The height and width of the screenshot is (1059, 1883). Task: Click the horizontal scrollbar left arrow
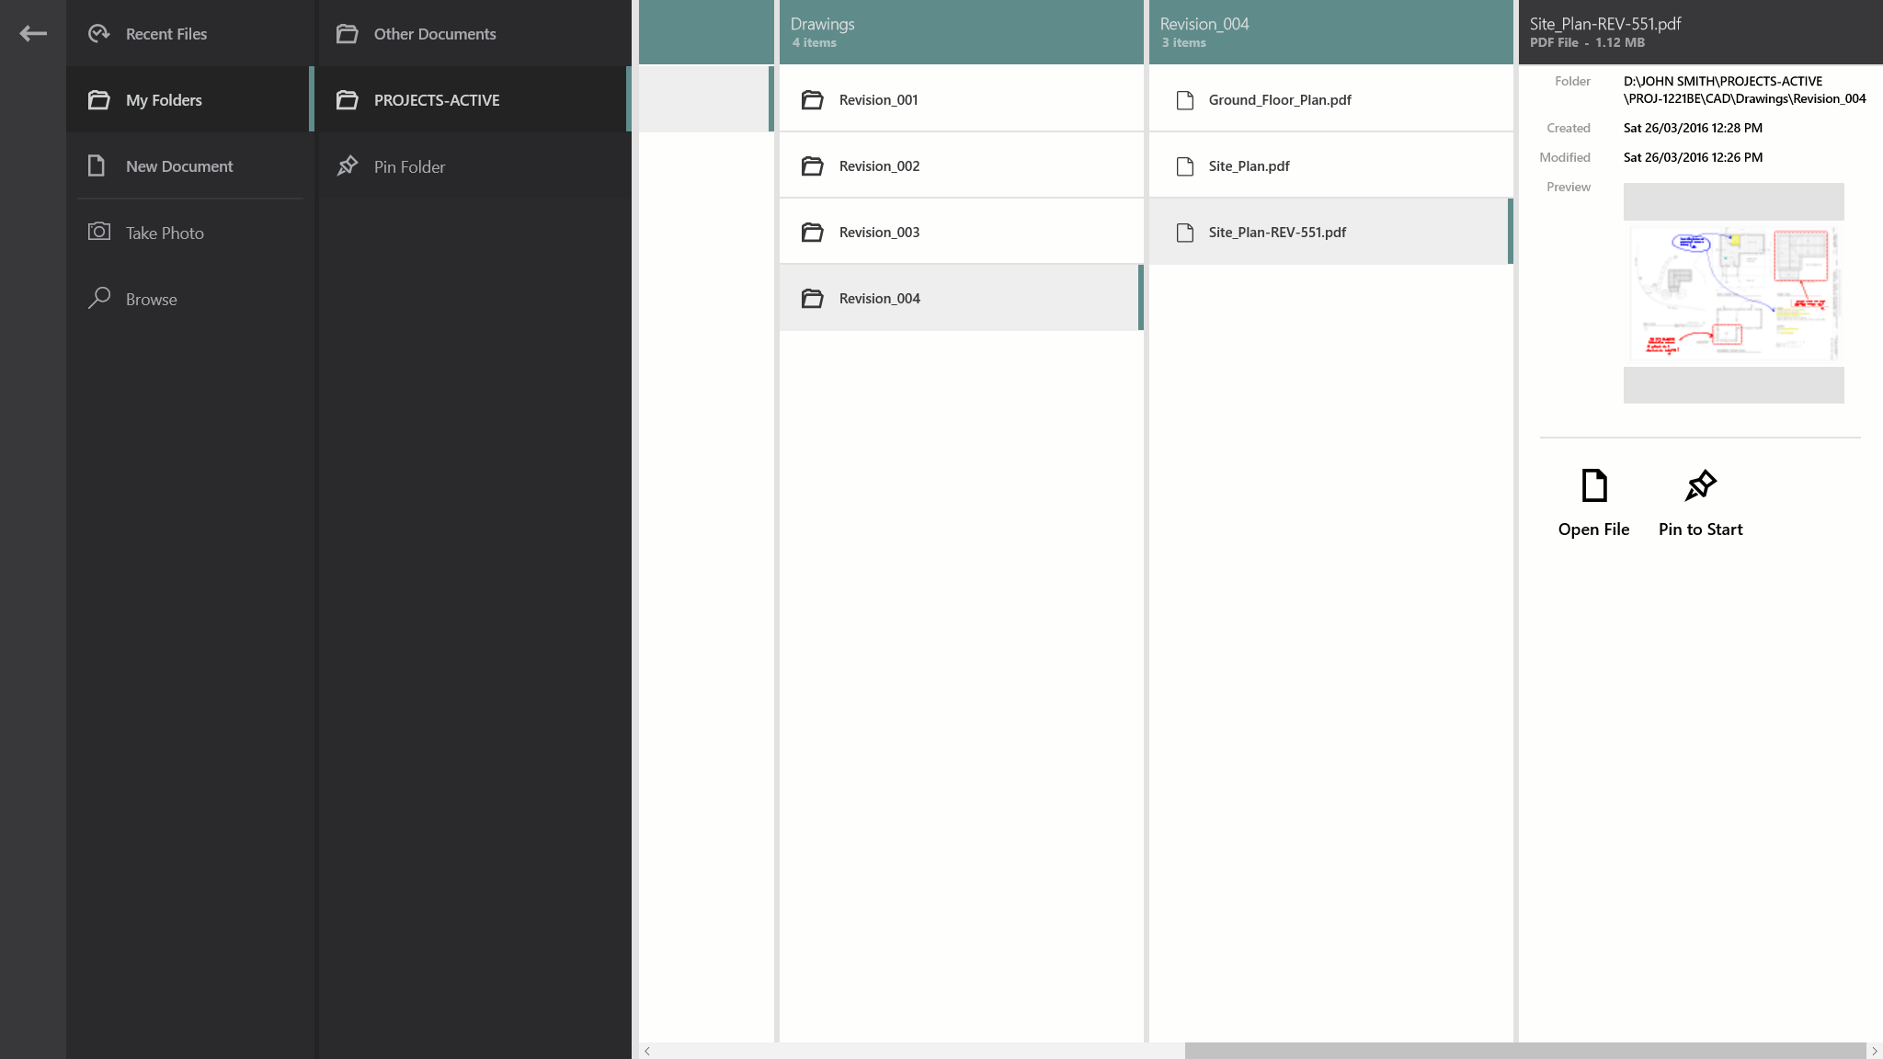click(647, 1051)
